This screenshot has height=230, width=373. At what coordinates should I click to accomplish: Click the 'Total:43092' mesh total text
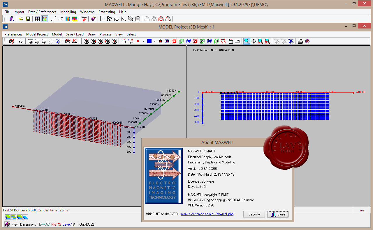(x=86, y=224)
